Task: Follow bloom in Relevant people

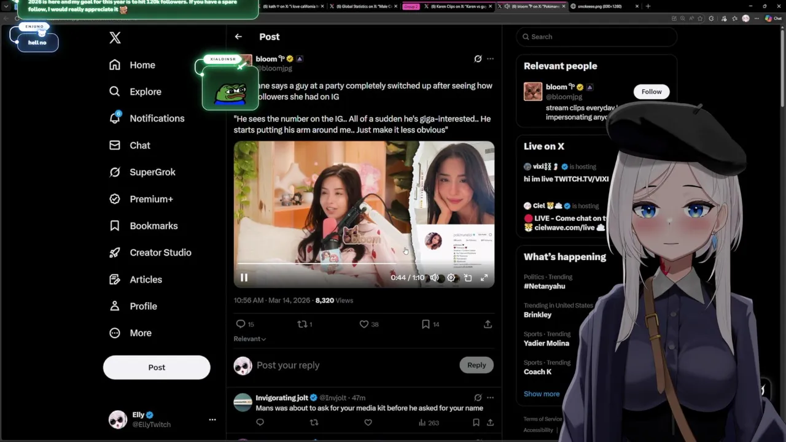Action: click(x=652, y=91)
